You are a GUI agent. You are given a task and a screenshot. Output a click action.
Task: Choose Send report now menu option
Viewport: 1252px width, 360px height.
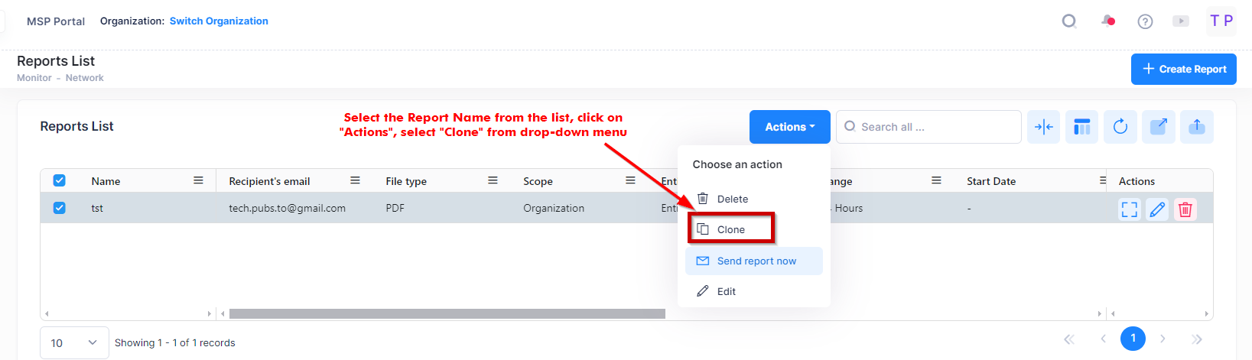click(x=756, y=261)
